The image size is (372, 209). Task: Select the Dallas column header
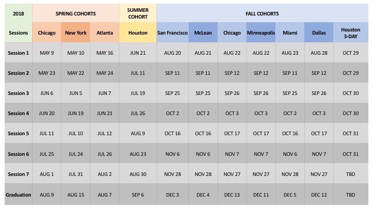(319, 33)
